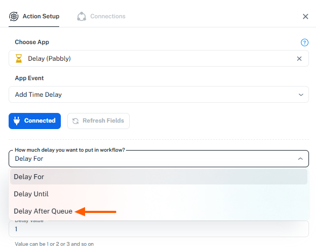Viewport: 316px width, 249px height.
Task: Clear the Delay (Pabbly) app selection
Action: pos(299,59)
